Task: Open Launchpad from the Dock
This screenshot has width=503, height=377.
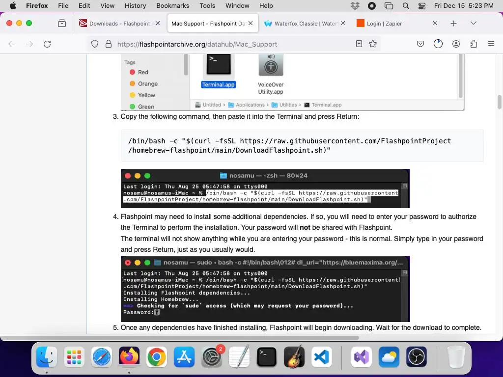Action: click(x=74, y=357)
